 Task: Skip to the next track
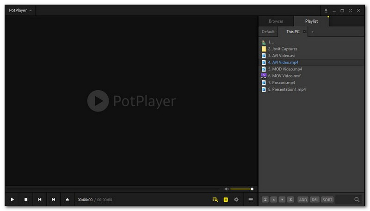pos(54,199)
